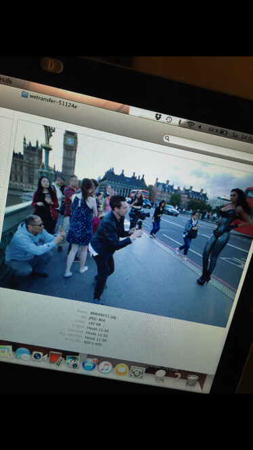Click into the Finder search field
253x450 pixels.
tap(208, 145)
